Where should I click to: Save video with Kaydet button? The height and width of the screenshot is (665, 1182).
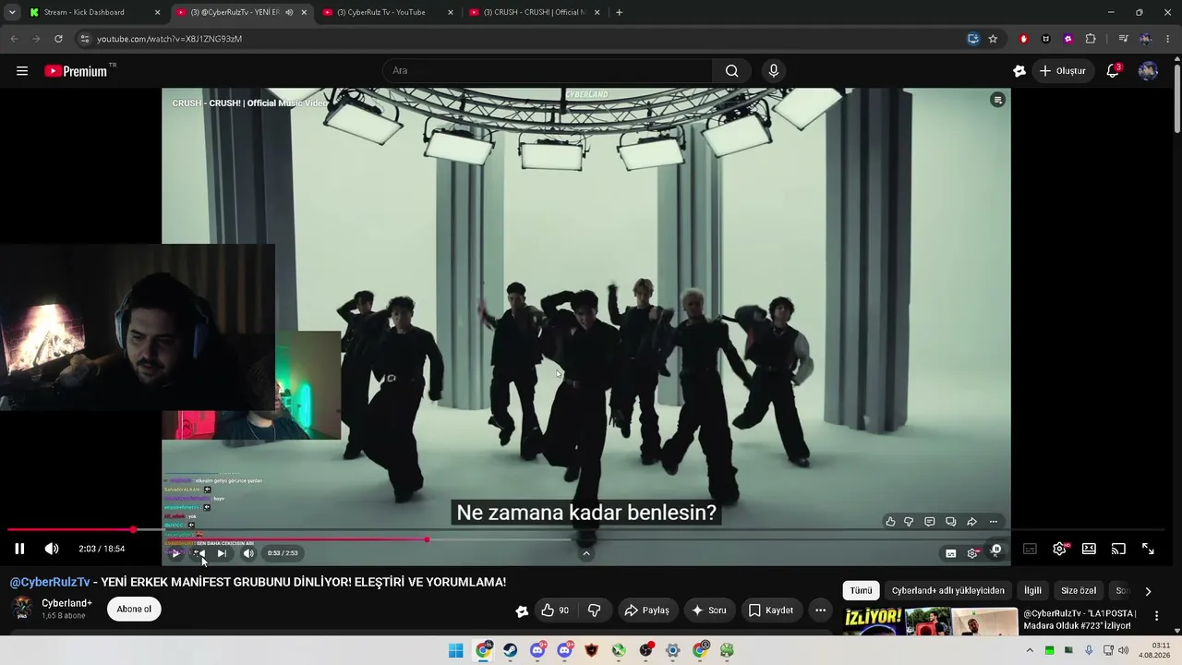click(770, 611)
